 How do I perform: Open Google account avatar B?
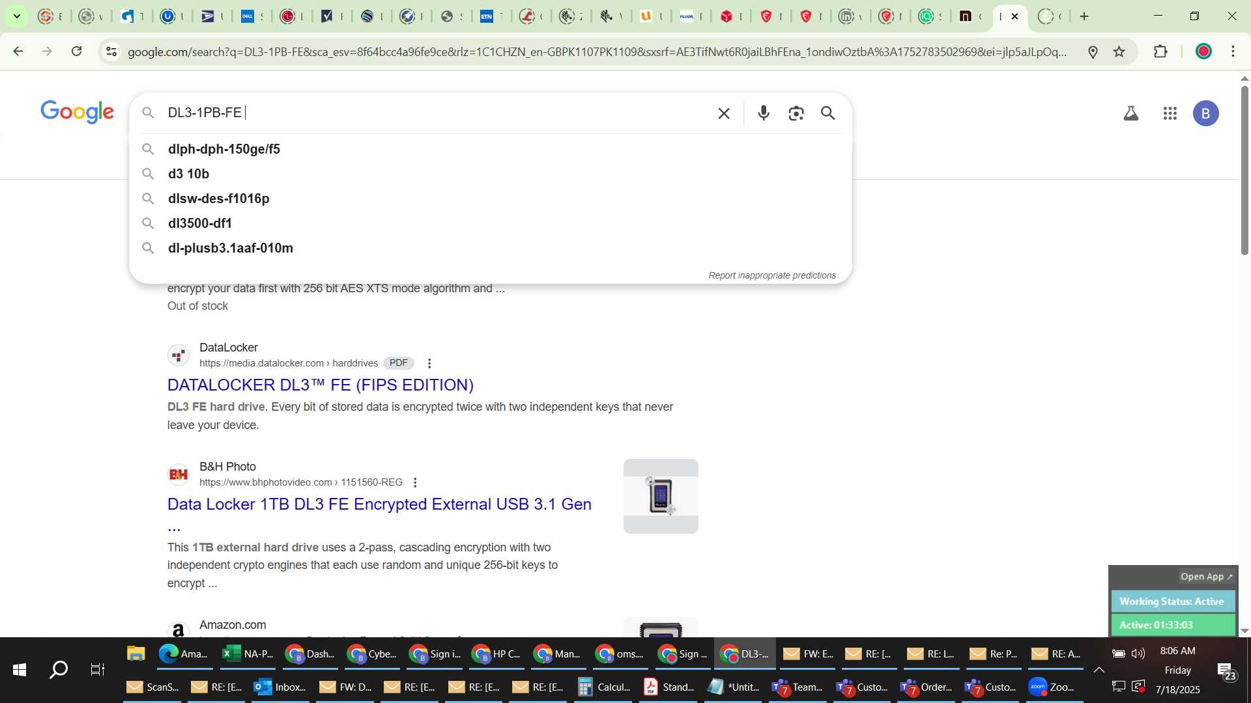[x=1206, y=113]
